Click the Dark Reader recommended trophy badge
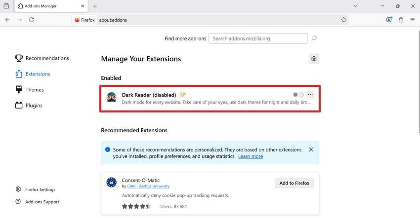The height and width of the screenshot is (218, 420). 182,95
